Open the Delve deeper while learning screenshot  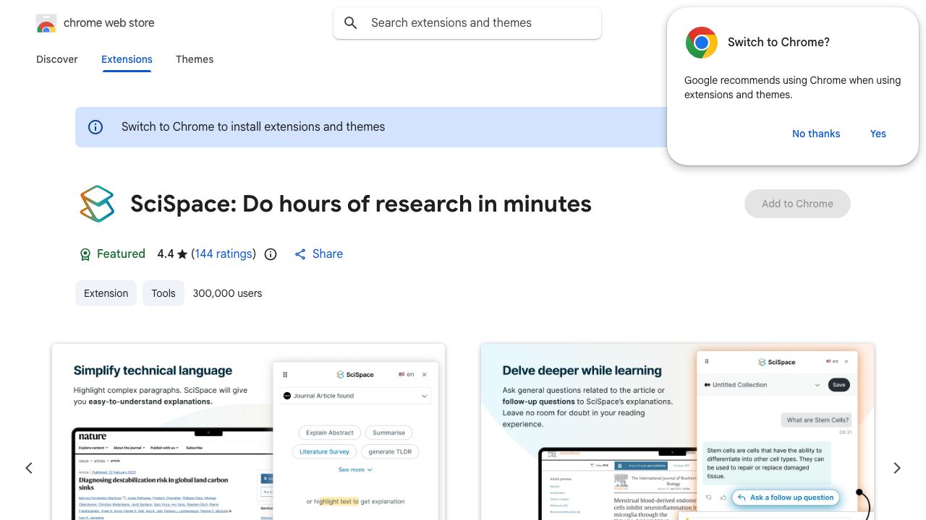click(677, 432)
